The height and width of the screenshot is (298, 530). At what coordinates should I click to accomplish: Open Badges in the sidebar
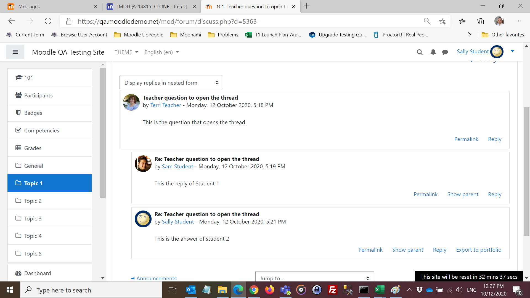coord(50,113)
